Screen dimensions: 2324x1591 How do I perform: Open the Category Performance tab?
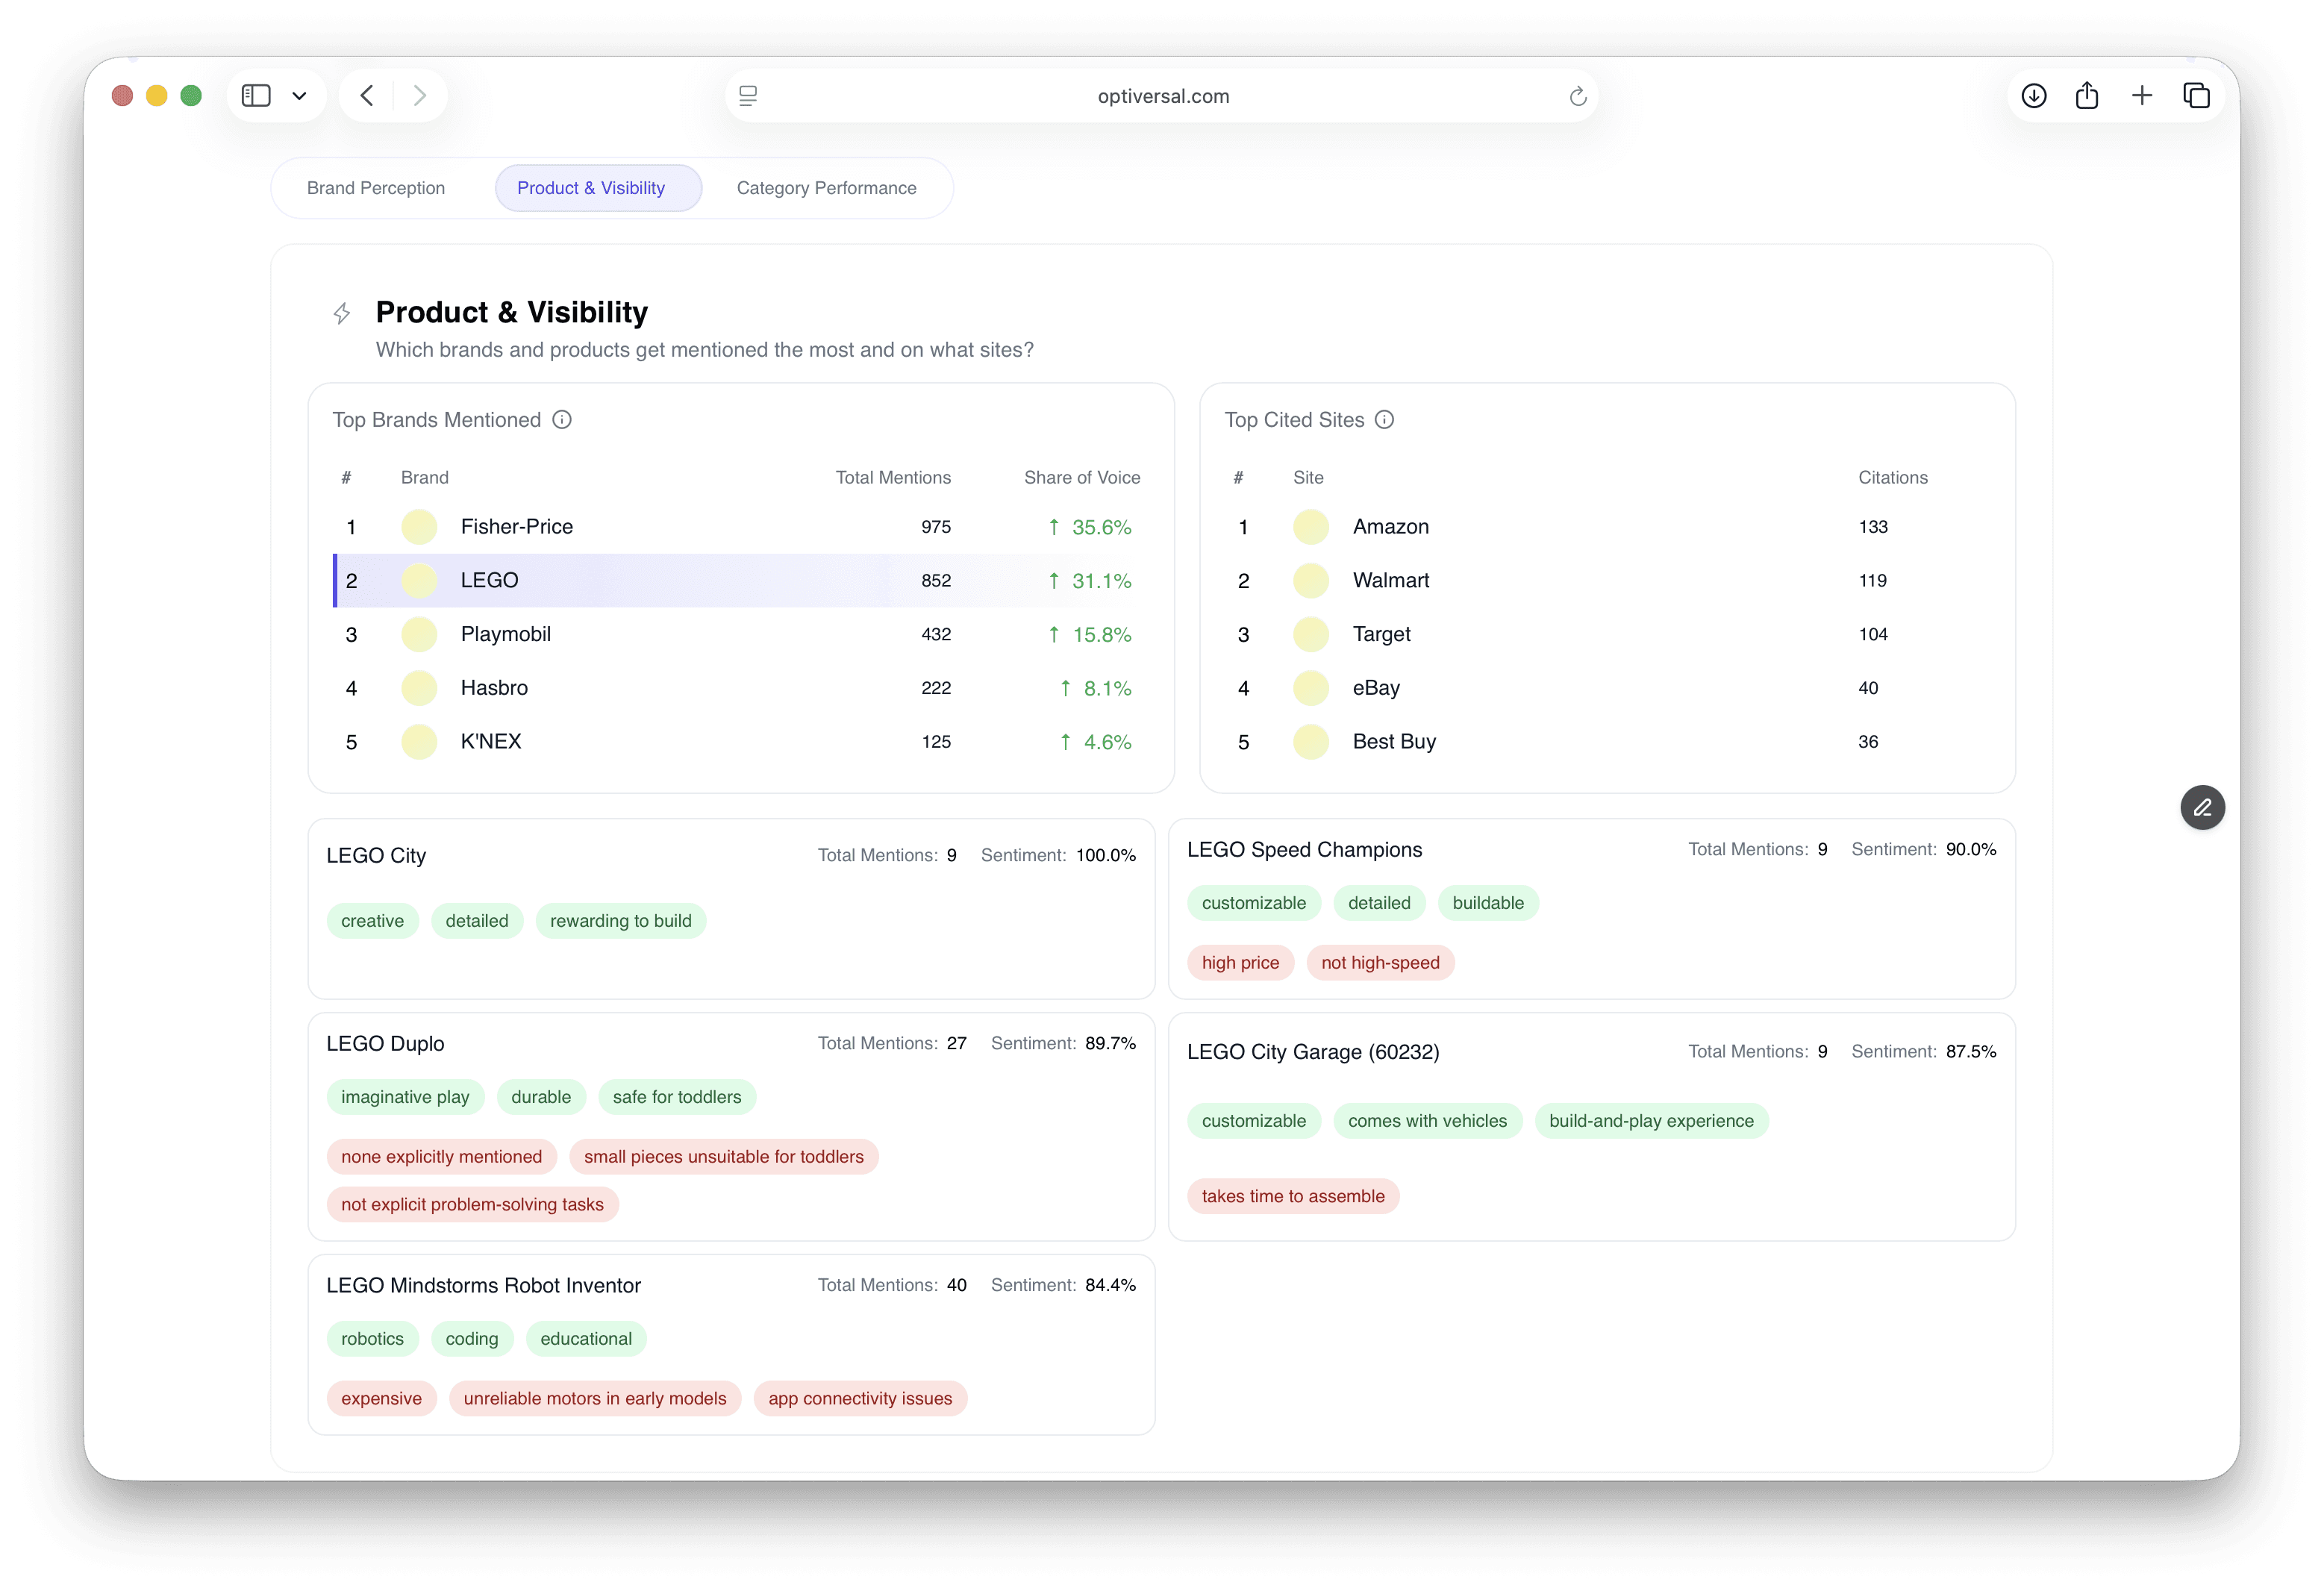click(x=826, y=188)
